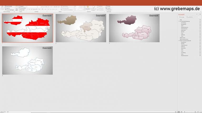Open the Abschnitt dropdown

(x=22, y=10)
